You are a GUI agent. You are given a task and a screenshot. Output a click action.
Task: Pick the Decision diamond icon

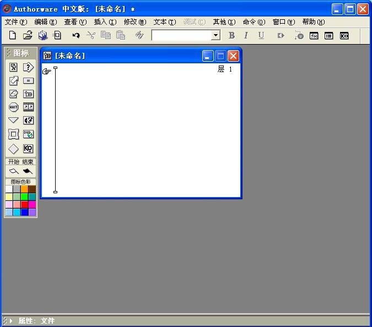pos(13,149)
